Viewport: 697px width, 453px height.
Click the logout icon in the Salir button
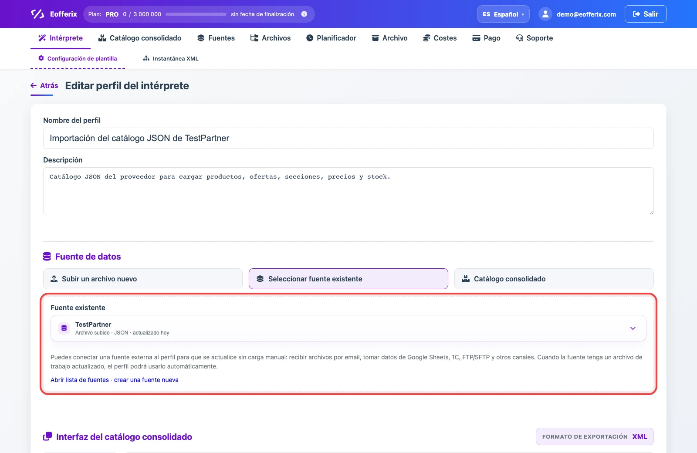(x=636, y=14)
